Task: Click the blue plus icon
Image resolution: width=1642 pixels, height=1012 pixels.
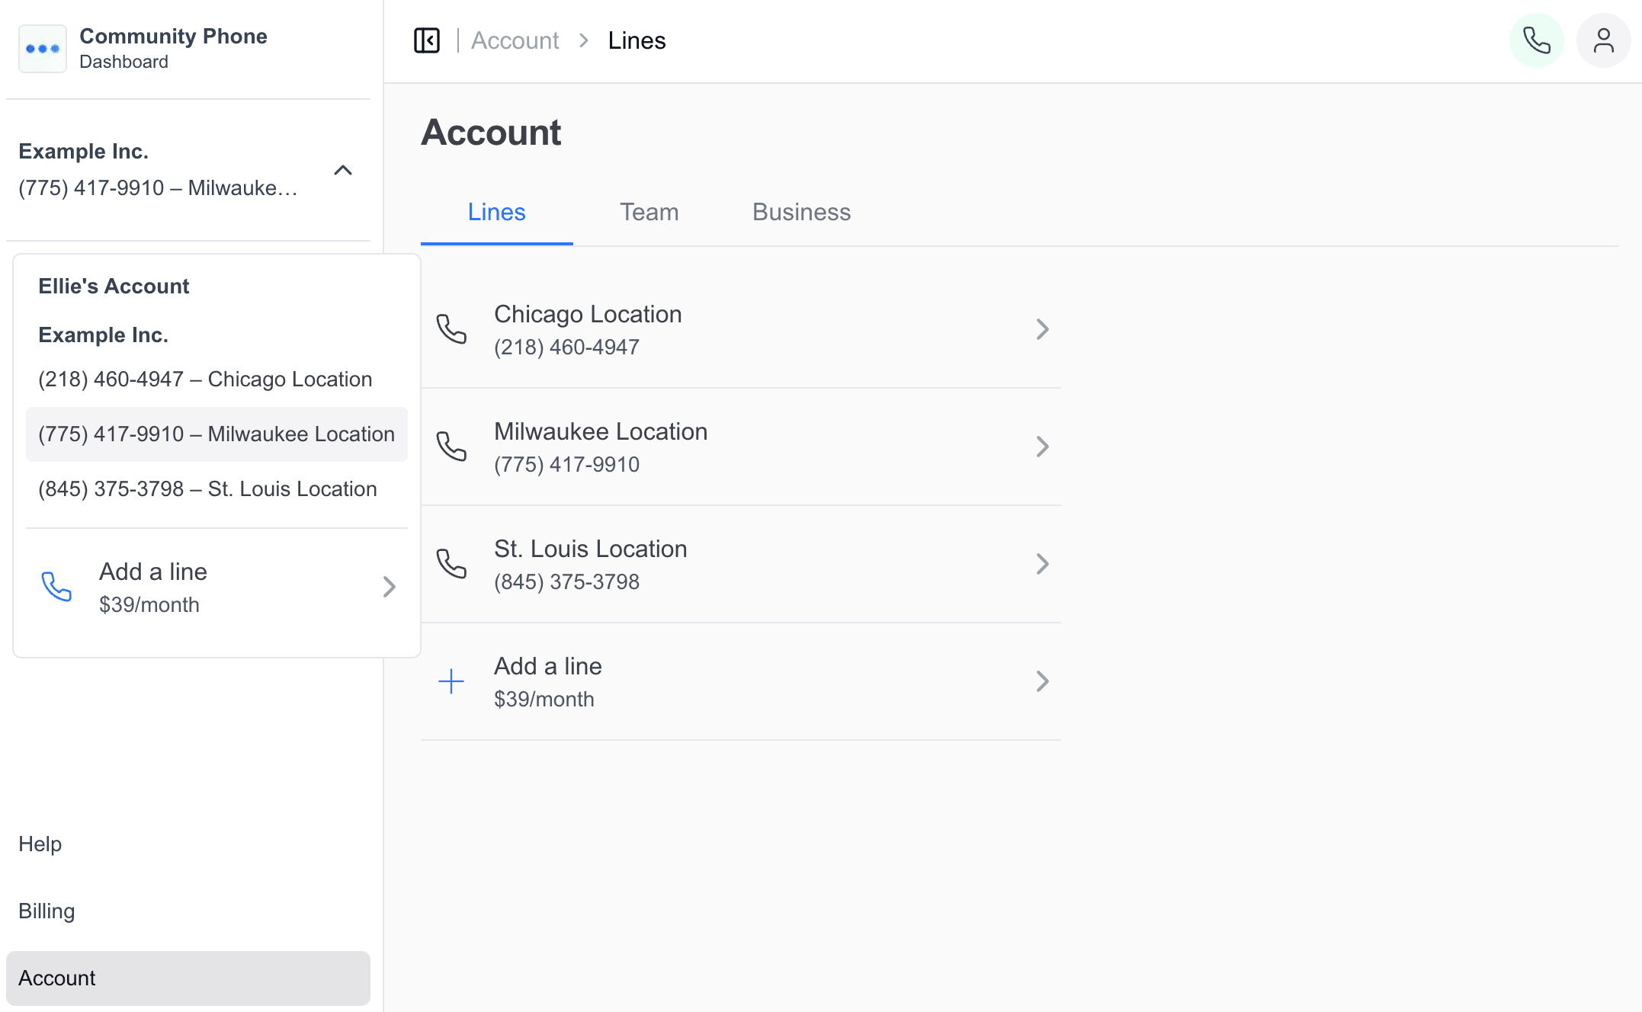Action: tap(451, 681)
